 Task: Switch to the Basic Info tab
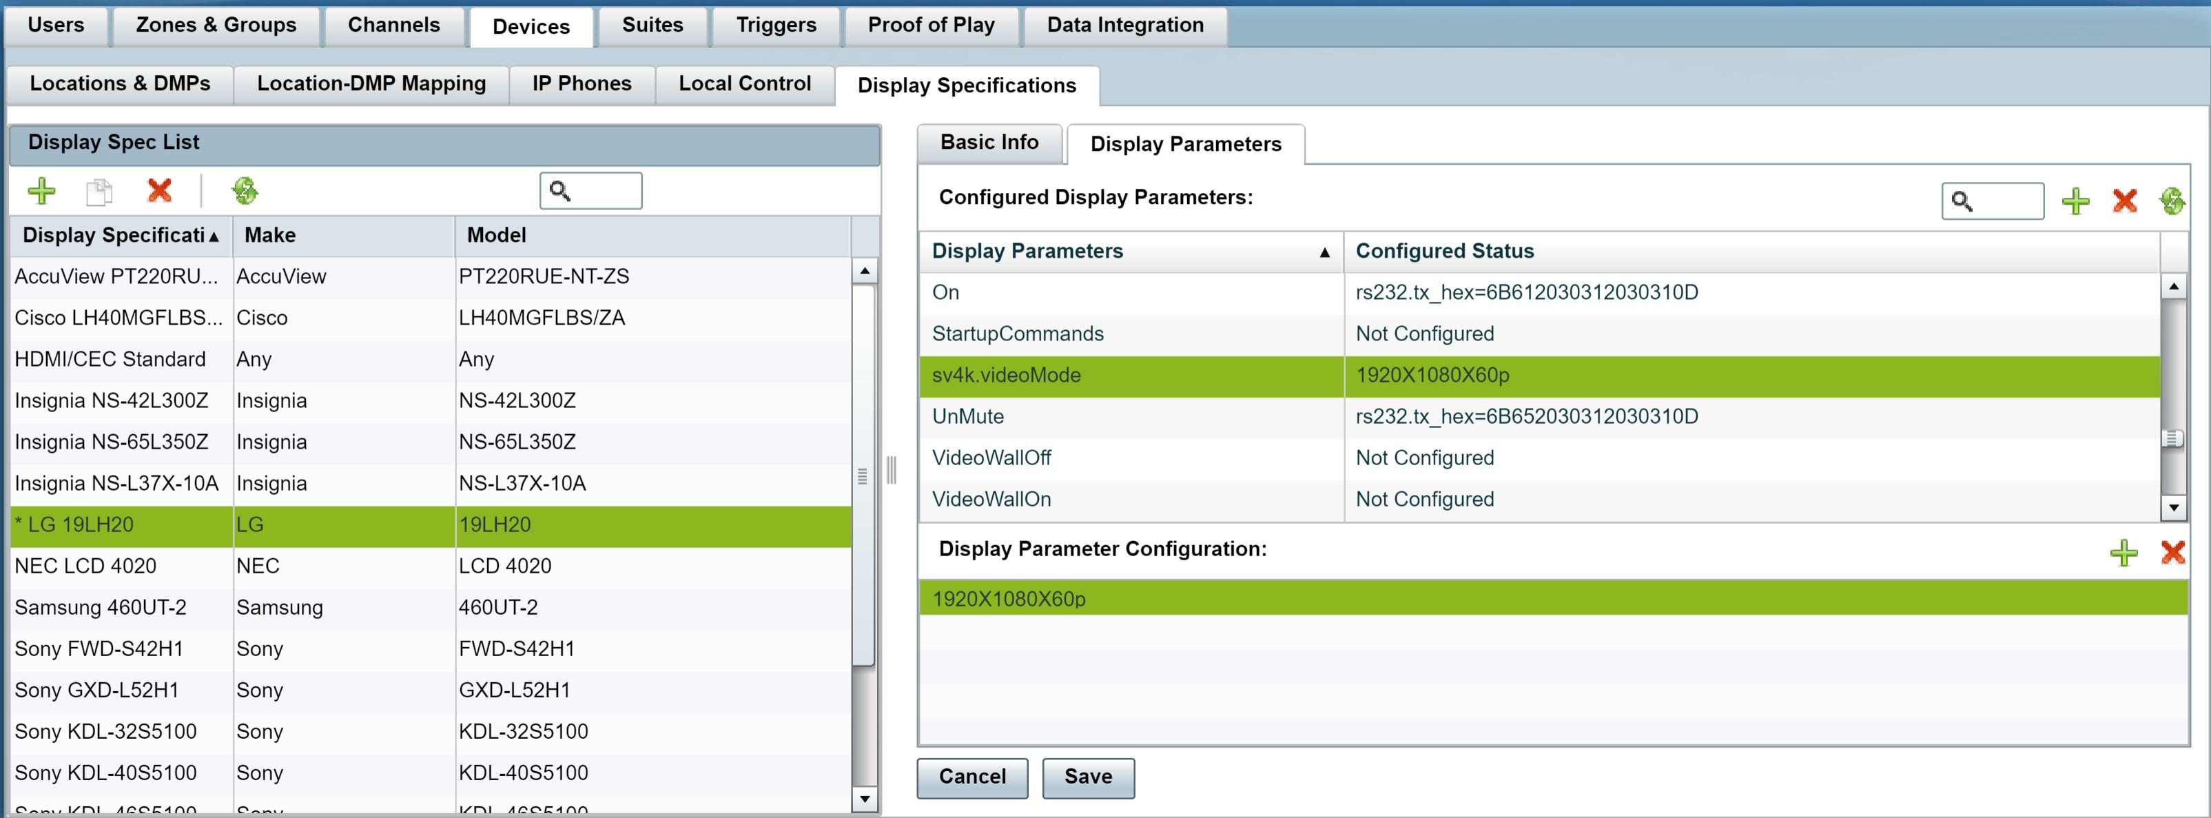tap(989, 143)
